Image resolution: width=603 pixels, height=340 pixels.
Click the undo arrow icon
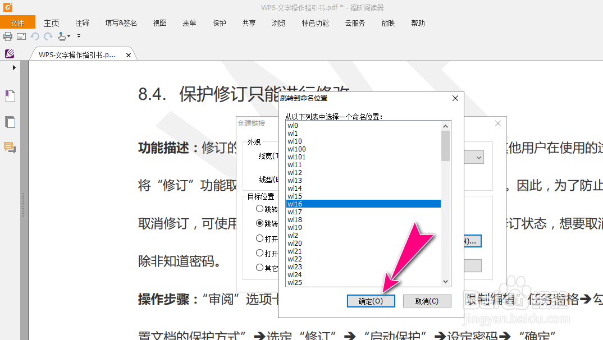35,36
